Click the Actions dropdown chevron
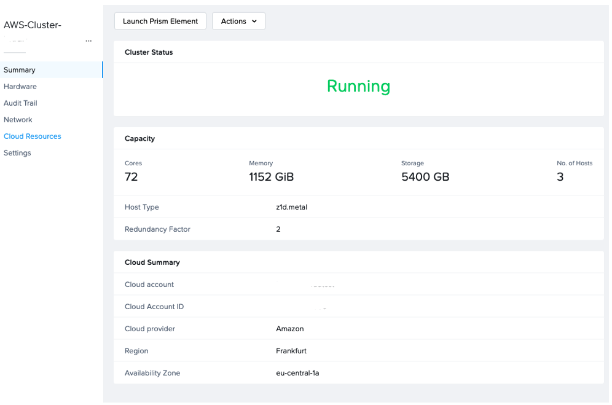This screenshot has height=405, width=612. (254, 21)
